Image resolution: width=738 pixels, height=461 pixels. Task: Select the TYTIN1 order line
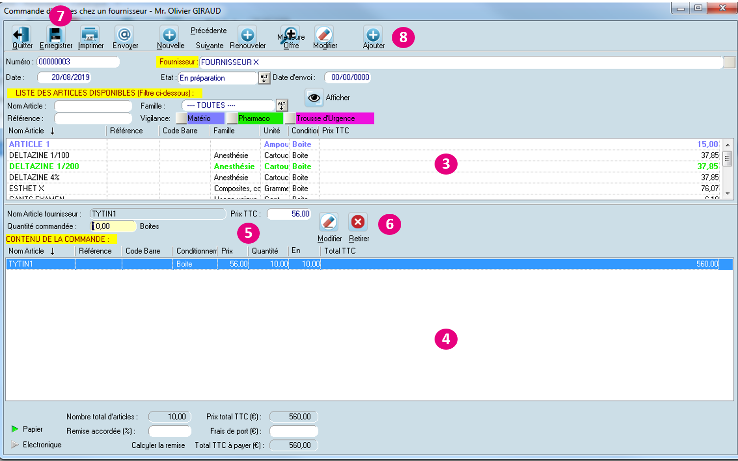[x=369, y=264]
